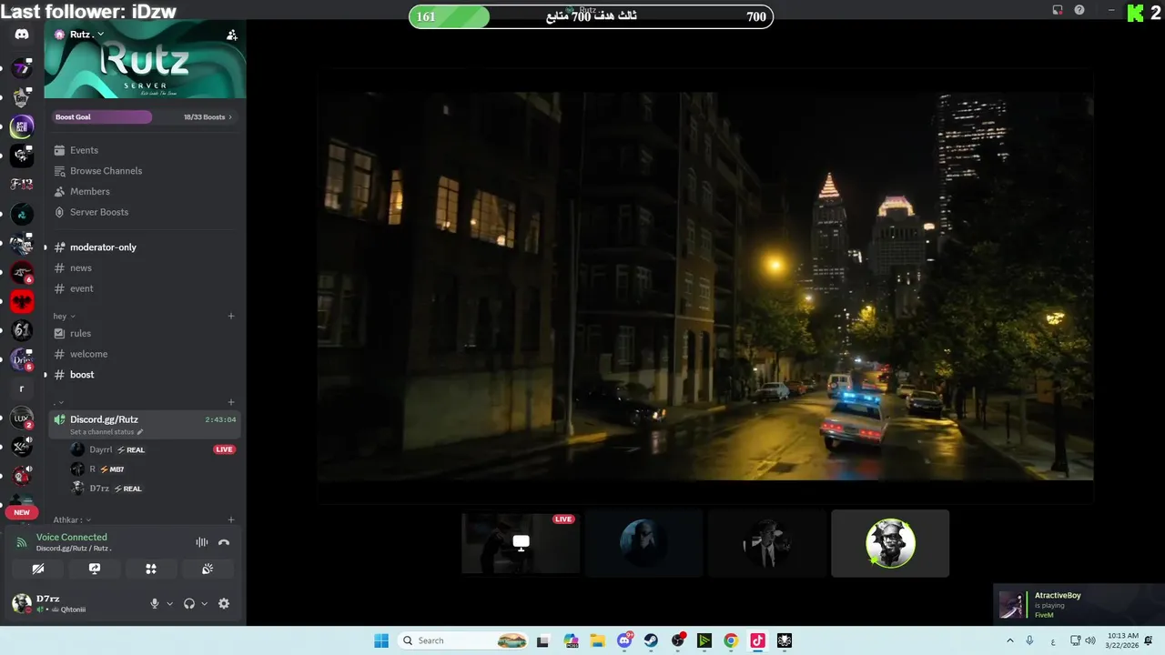This screenshot has height=655, width=1165.
Task: Open the Discord inbox icon in the title bar
Action: pos(1058,10)
